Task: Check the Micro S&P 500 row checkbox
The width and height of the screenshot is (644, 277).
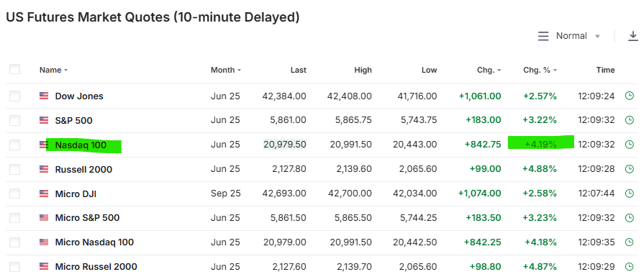Action: tap(15, 218)
